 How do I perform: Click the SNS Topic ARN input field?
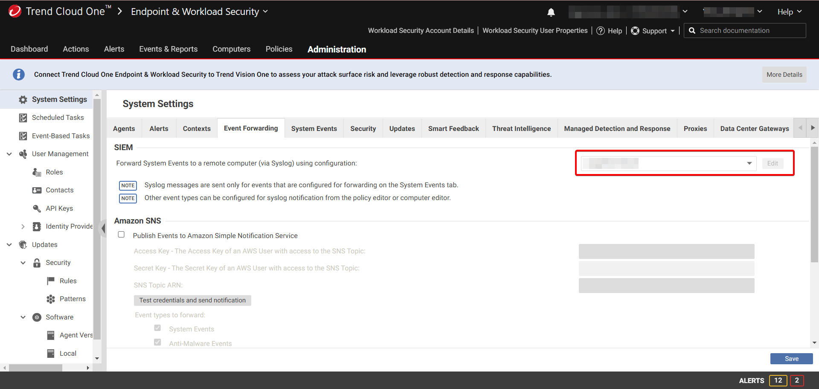(x=666, y=285)
